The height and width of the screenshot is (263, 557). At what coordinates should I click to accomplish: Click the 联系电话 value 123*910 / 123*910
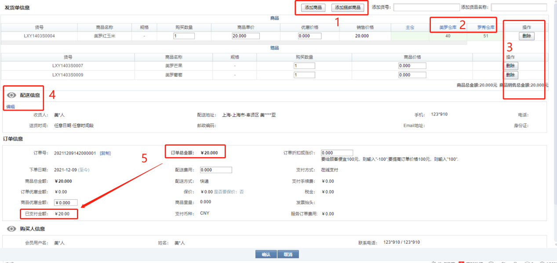pos(401,242)
